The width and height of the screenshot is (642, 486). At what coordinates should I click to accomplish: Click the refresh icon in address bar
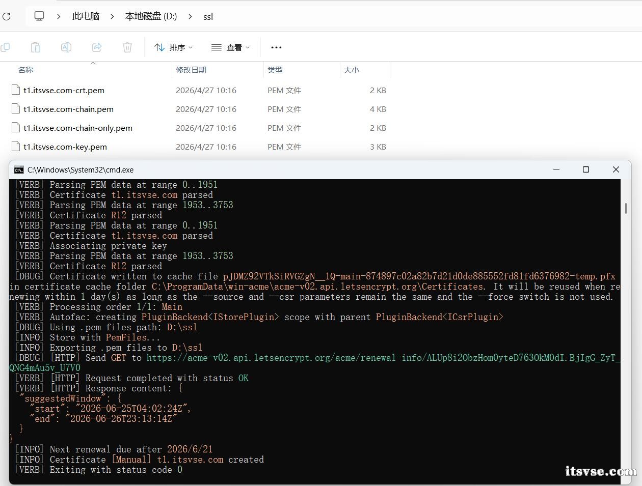click(6, 16)
